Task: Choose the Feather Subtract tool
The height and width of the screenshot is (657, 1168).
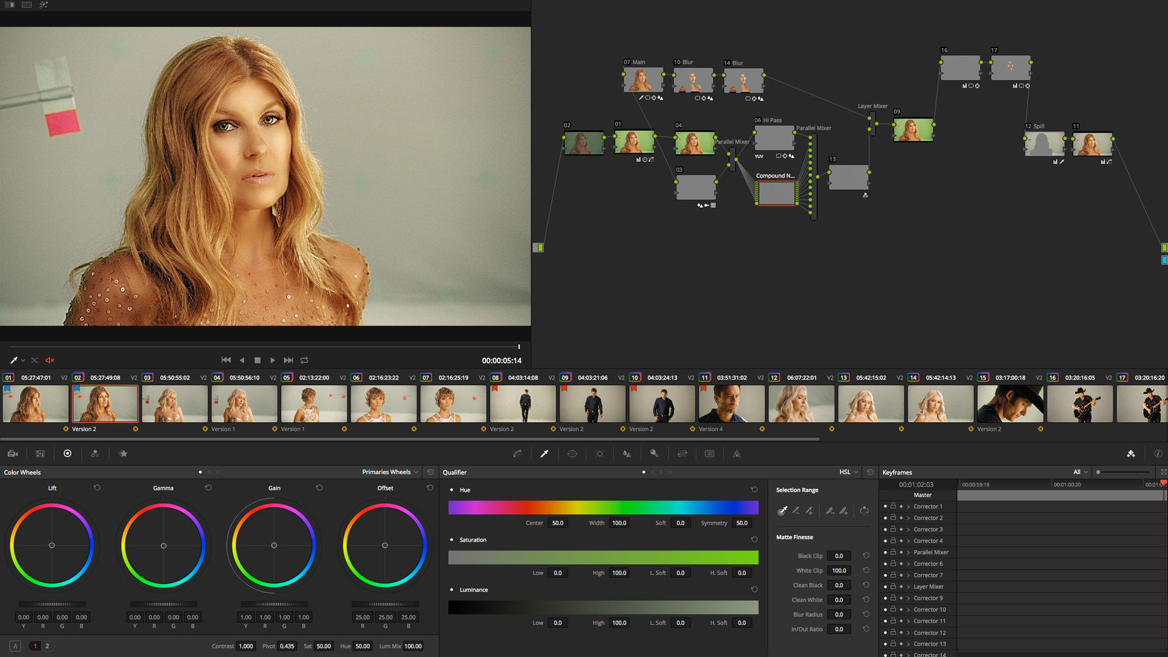Action: 830,511
